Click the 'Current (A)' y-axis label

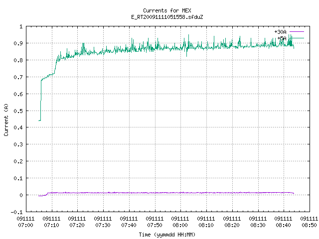6,119
